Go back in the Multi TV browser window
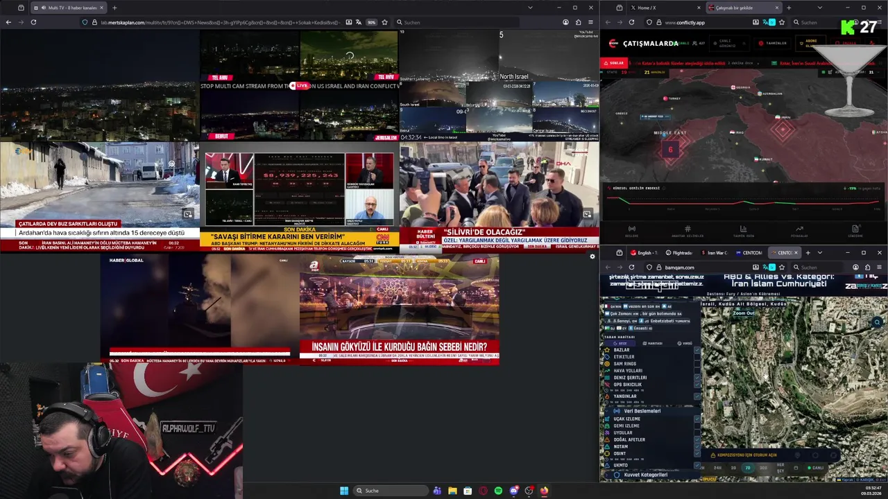Screen dimensions: 888x499 8,22
